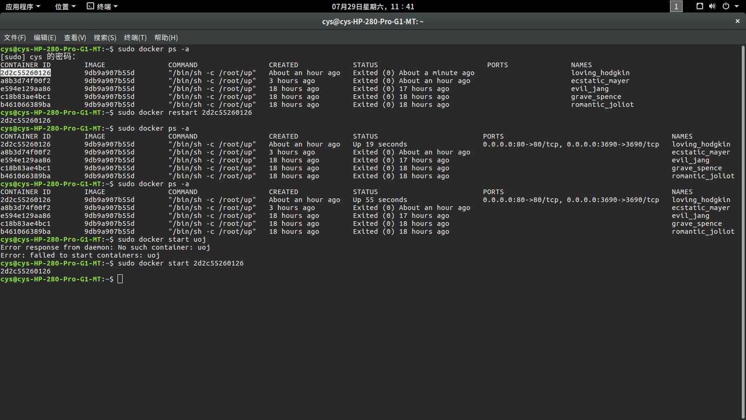Click c18b83ae4bc1 in the first listing

point(26,97)
